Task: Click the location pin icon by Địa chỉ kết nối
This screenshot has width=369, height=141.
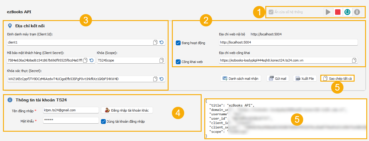Action: point(10,26)
